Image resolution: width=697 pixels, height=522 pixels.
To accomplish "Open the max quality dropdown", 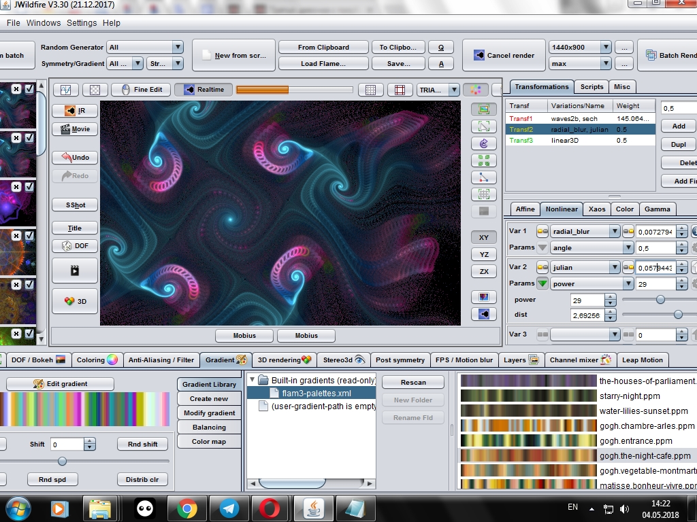I will [580, 63].
